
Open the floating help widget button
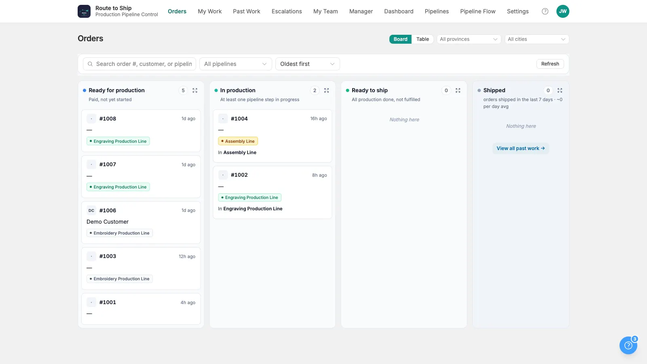[x=628, y=345]
